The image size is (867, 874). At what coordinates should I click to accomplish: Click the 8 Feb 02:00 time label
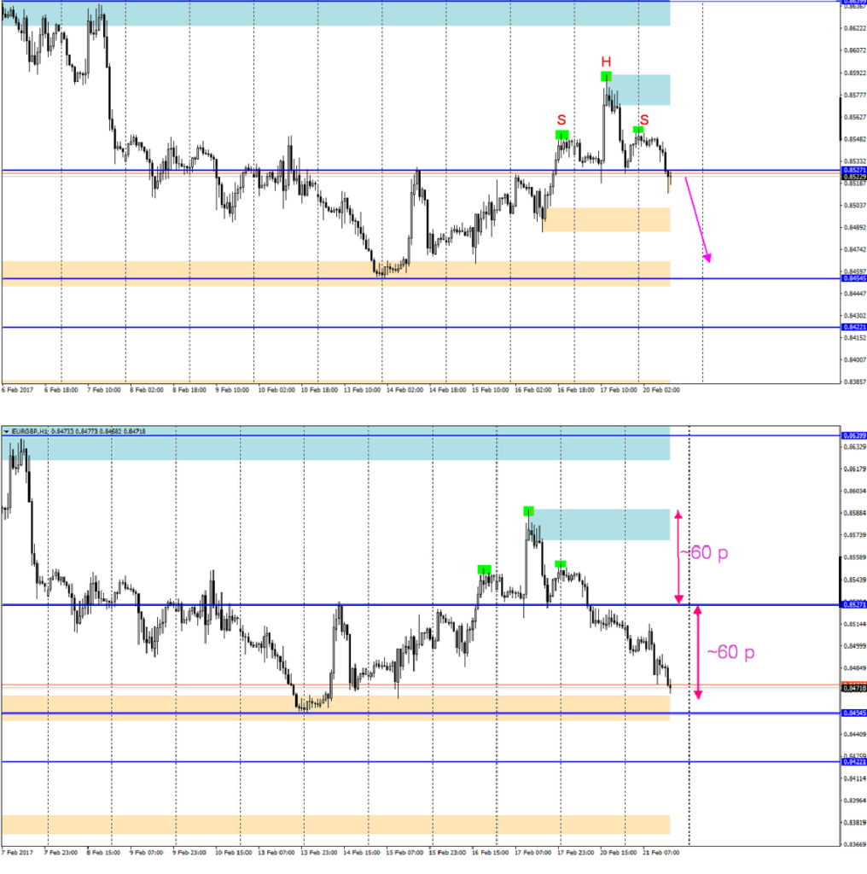(147, 389)
